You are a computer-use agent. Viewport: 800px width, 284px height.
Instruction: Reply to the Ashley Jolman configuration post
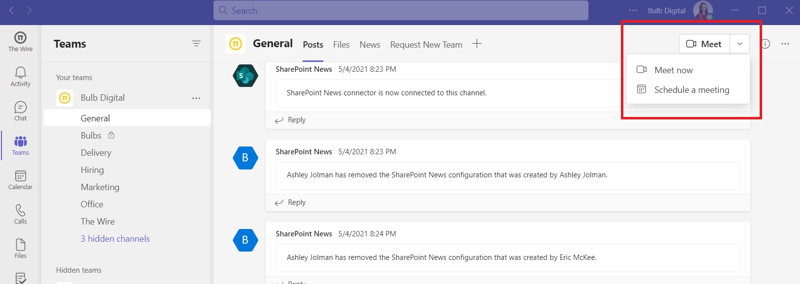point(290,202)
